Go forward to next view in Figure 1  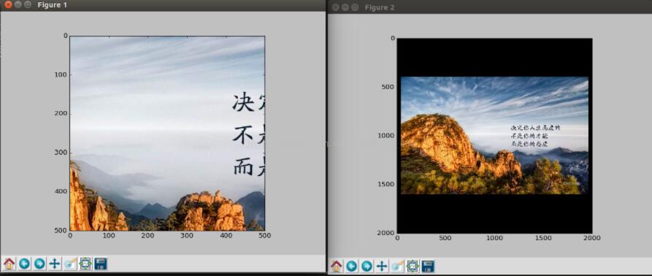[x=39, y=264]
